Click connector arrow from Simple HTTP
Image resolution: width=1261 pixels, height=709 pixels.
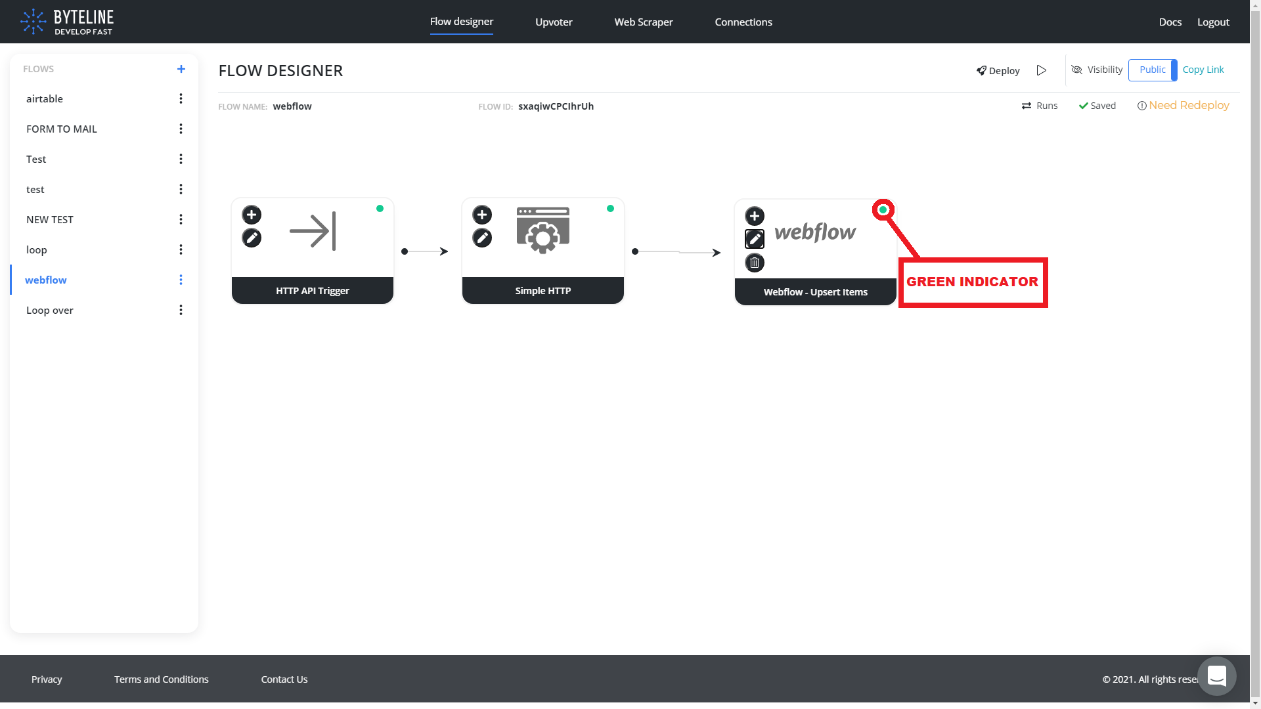677,252
